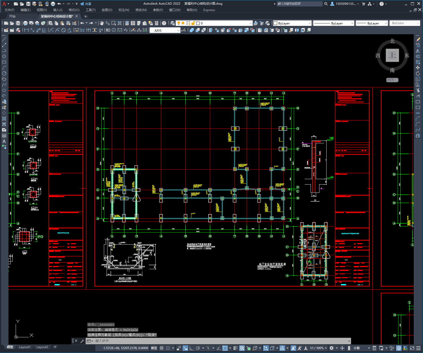Toggle transparency display in status bar

[x=242, y=348]
